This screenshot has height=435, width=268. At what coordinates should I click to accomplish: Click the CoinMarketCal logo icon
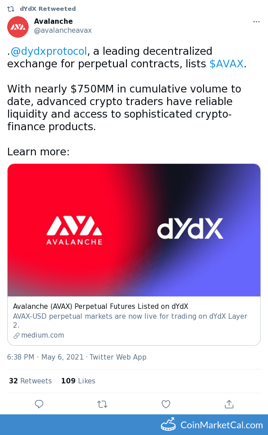coord(169,425)
